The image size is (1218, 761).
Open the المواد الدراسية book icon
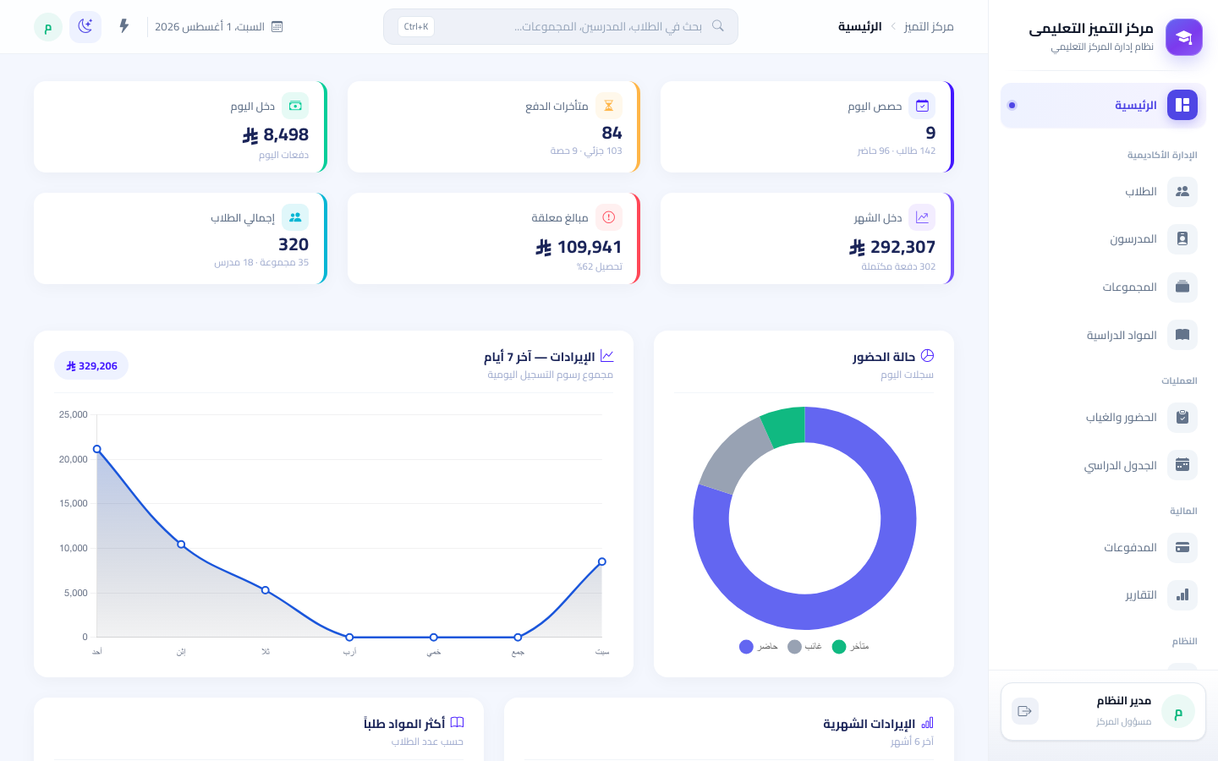[x=1182, y=335]
